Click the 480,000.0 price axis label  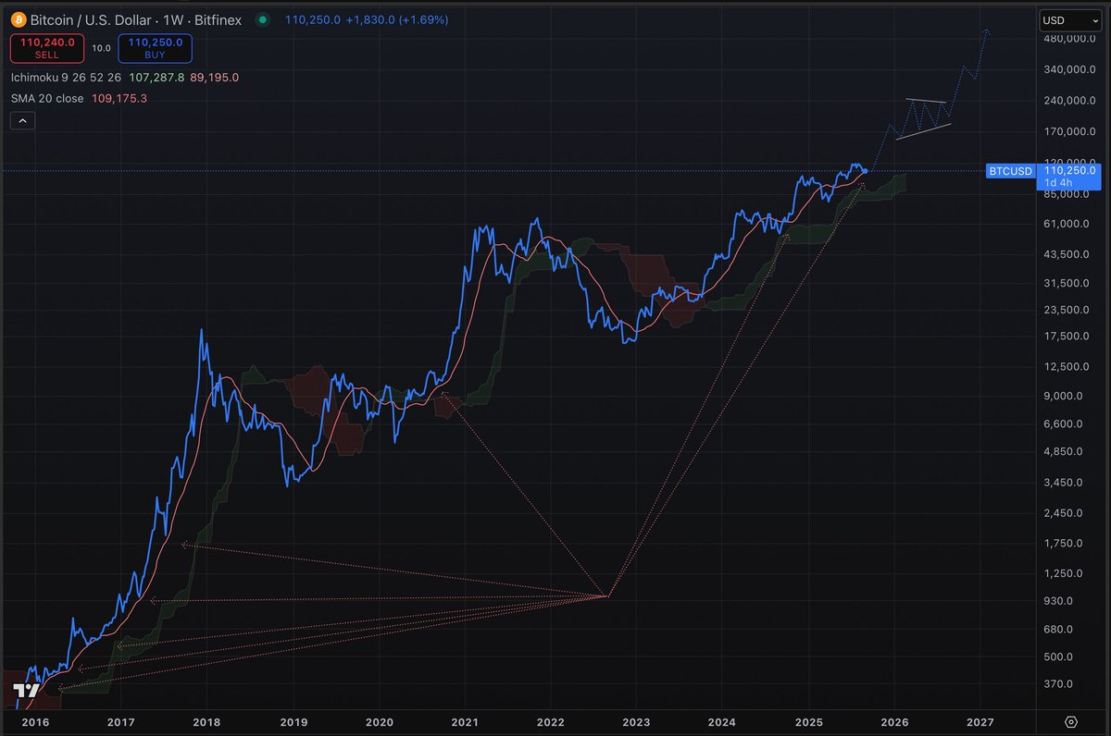1070,40
